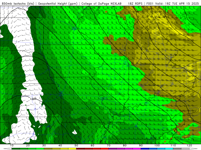Click the '110' label on the color scale
This screenshot has width=201, height=150.
point(173,145)
